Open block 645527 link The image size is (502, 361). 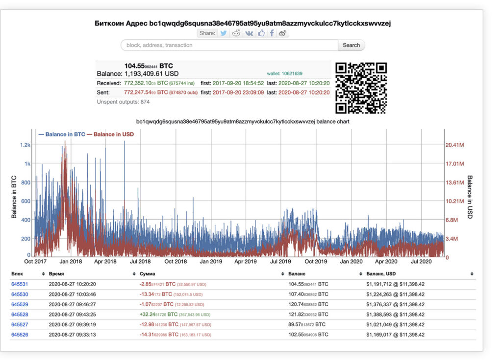[x=20, y=325]
